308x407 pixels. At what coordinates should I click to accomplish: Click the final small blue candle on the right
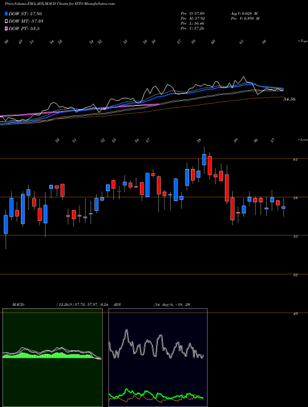point(283,208)
